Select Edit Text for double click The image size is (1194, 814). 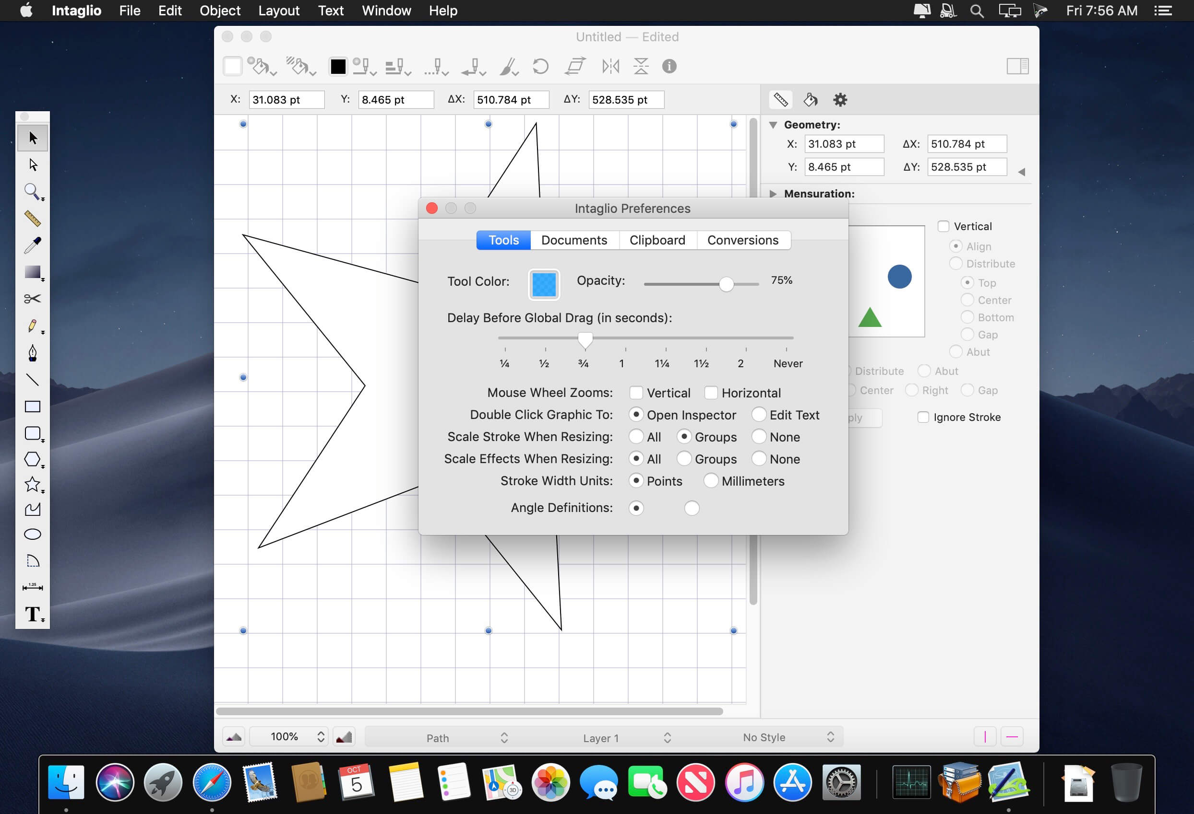pyautogui.click(x=759, y=414)
